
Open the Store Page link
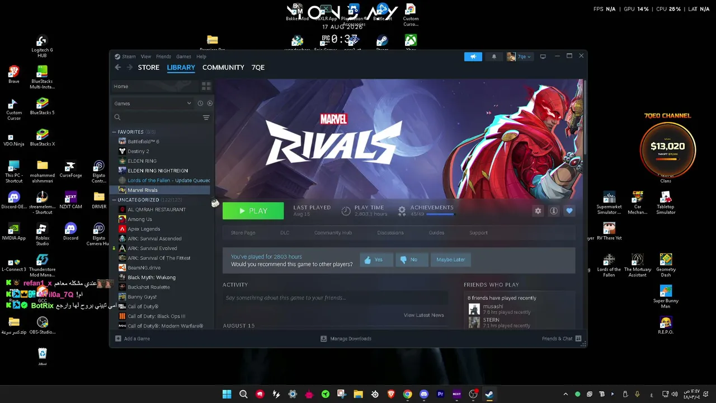click(243, 233)
